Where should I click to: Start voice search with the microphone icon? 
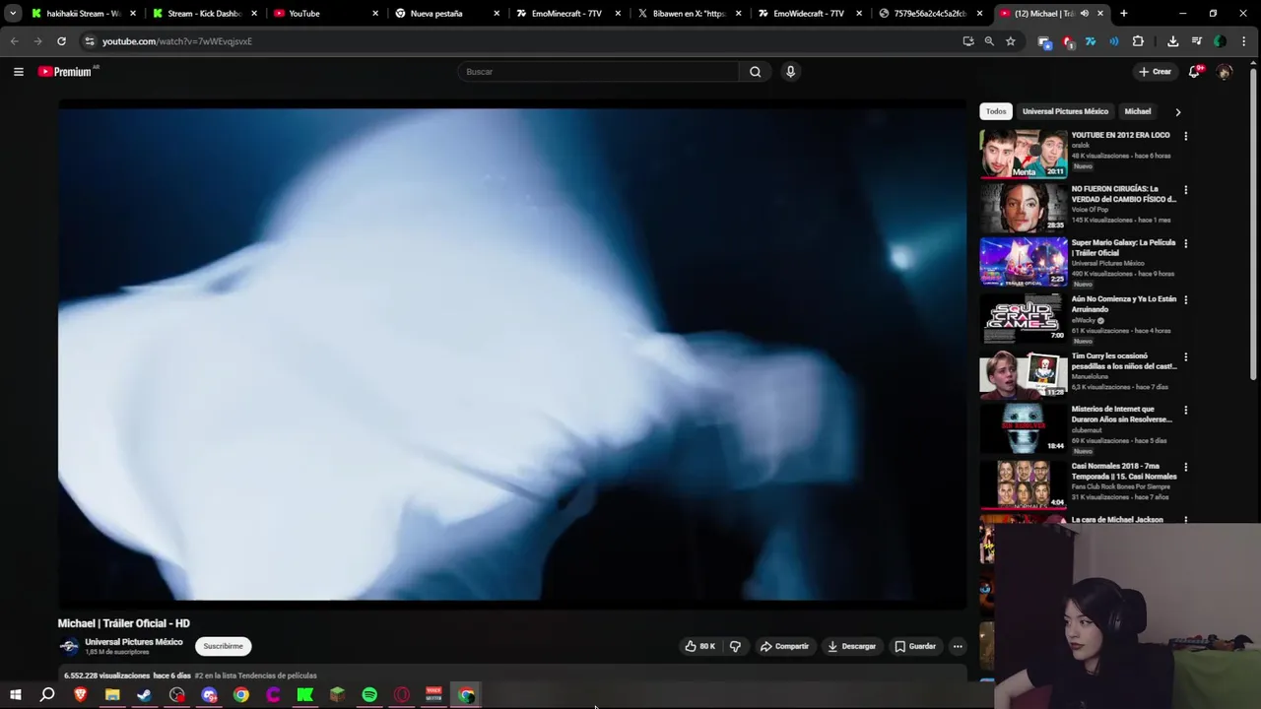790,72
